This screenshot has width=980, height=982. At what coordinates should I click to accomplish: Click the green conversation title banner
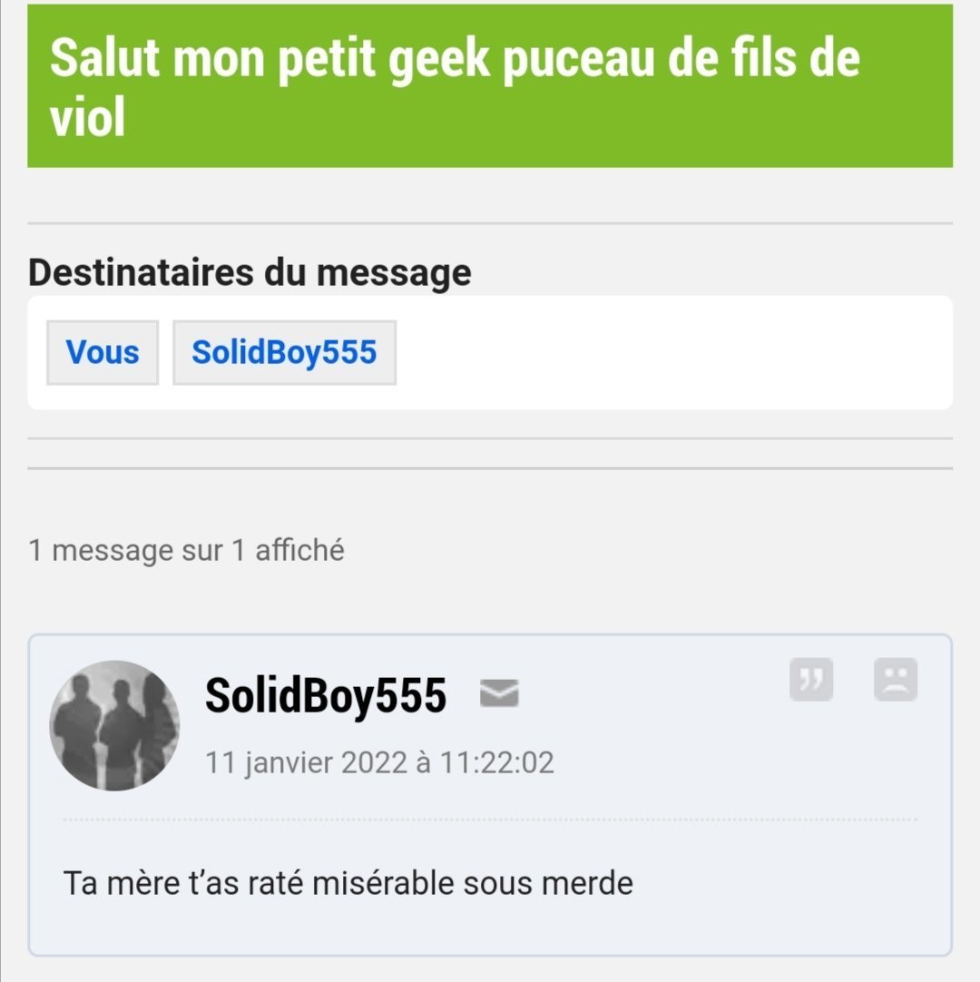coord(490,86)
